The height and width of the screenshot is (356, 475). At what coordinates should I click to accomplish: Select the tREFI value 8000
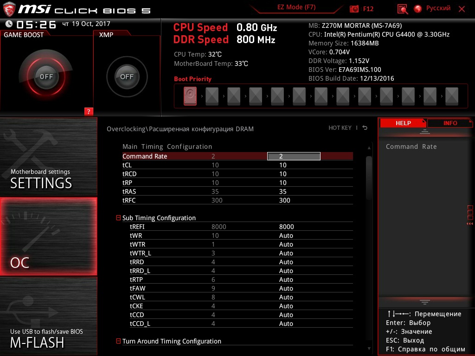pyautogui.click(x=286, y=226)
